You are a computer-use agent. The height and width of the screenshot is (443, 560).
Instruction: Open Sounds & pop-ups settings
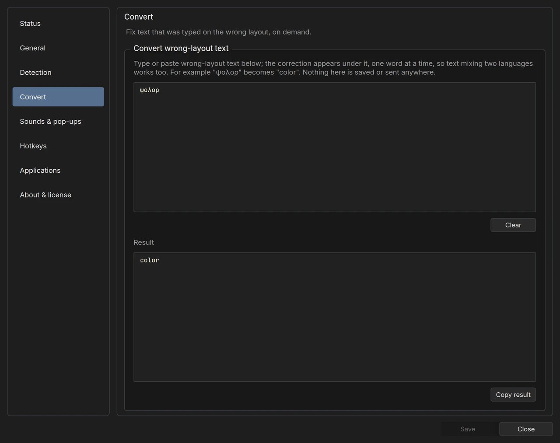tap(58, 122)
